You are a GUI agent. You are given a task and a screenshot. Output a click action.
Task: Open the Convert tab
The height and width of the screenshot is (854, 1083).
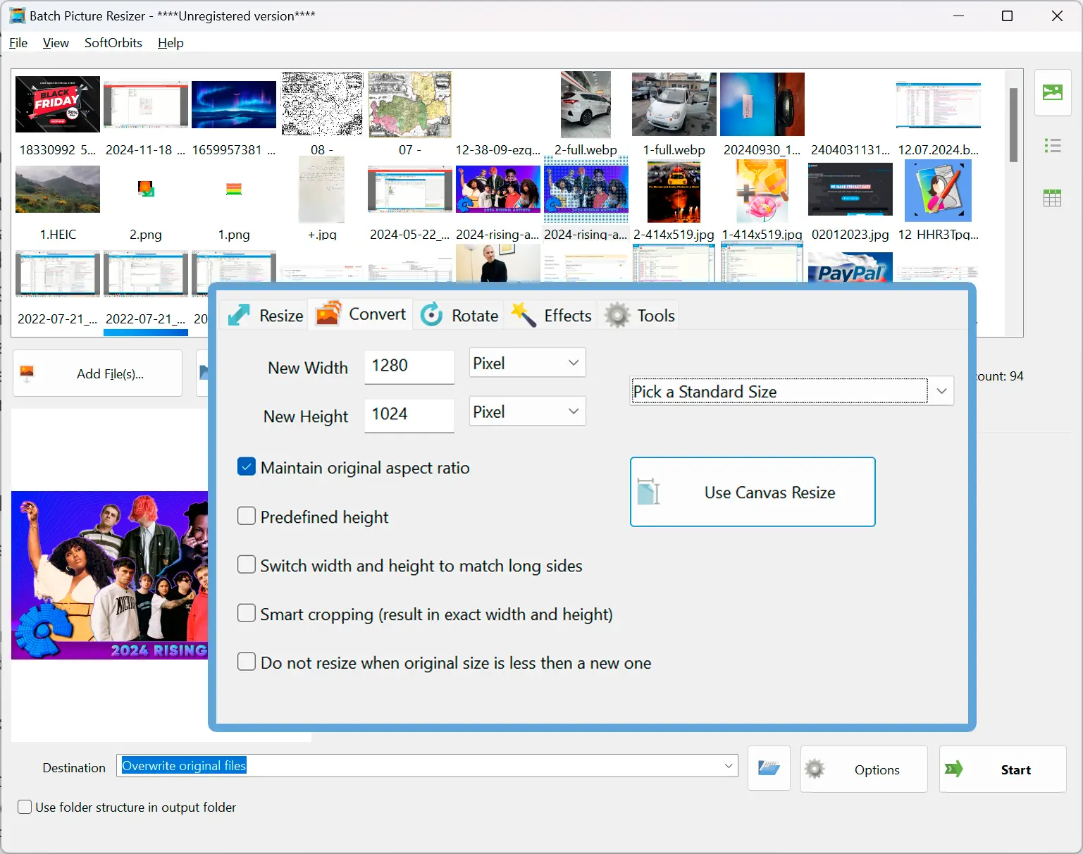pyautogui.click(x=361, y=314)
